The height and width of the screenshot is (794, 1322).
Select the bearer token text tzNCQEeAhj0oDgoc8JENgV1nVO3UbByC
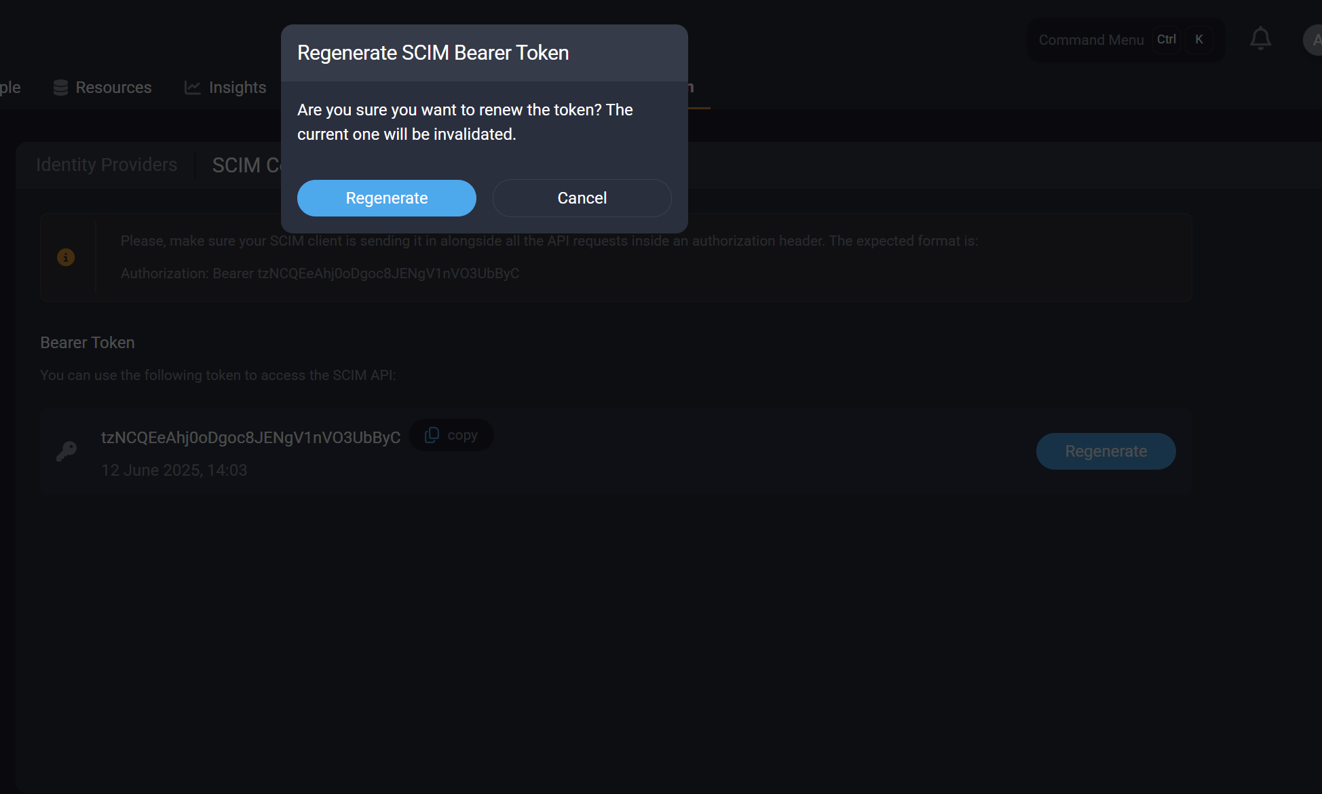pyautogui.click(x=251, y=437)
